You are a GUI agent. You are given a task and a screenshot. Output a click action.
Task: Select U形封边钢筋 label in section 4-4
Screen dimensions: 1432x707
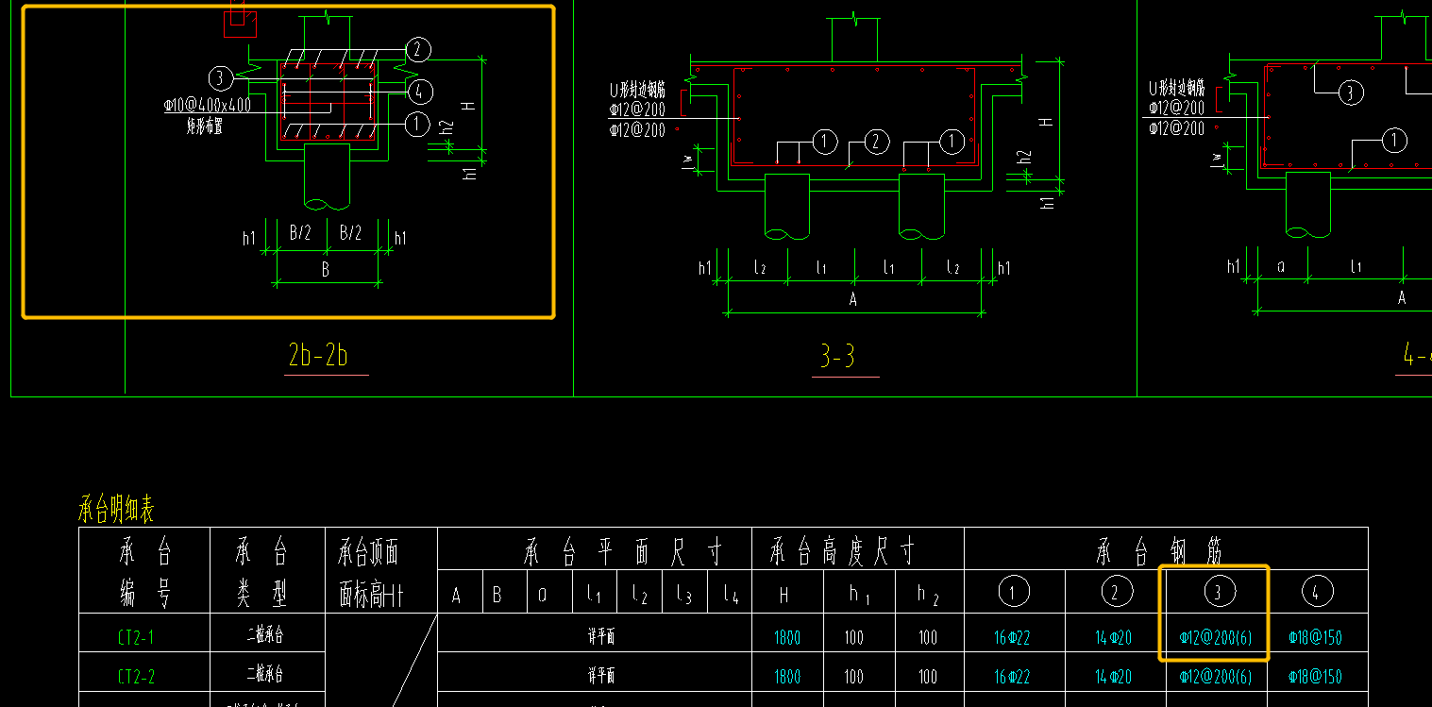tap(1177, 88)
